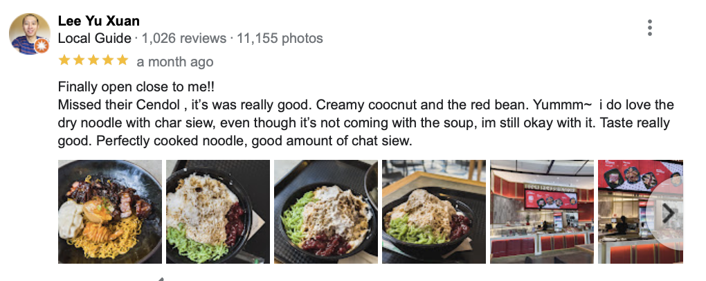Click the middle star of the rating

coord(93,61)
